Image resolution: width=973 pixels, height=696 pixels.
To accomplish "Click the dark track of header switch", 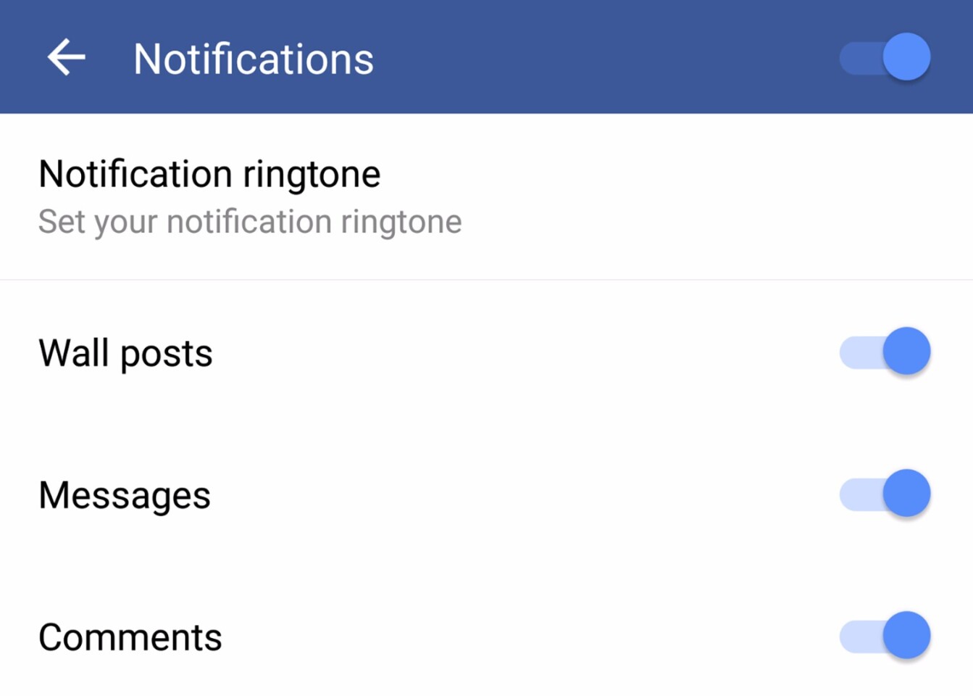I will point(859,58).
